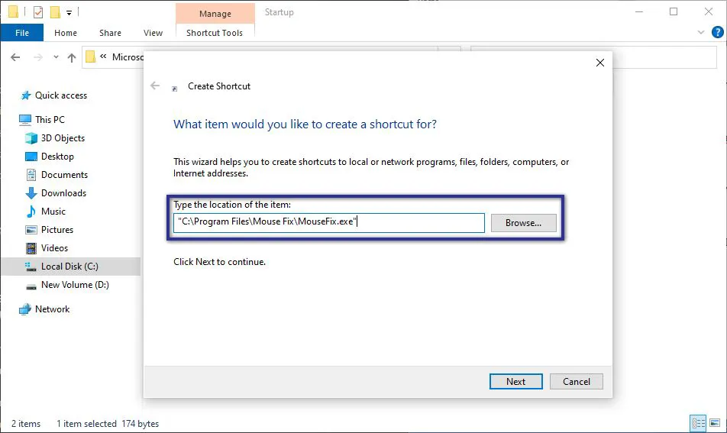This screenshot has height=433, width=727.
Task: Select Local Disk (C:)
Action: [69, 266]
